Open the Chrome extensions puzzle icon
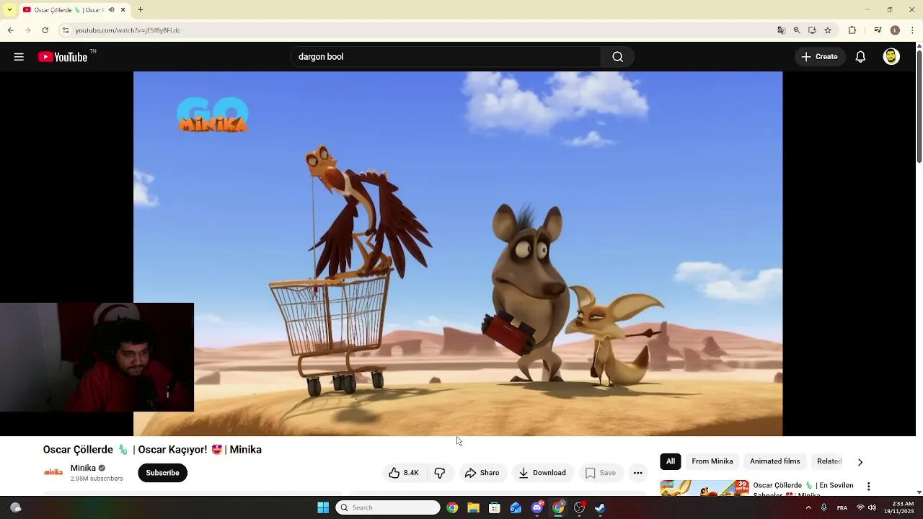 [x=852, y=30]
